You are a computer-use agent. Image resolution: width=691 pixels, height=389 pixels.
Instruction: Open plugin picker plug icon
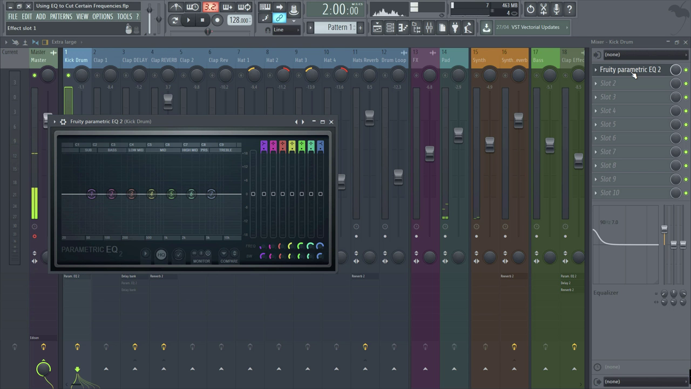click(x=455, y=28)
